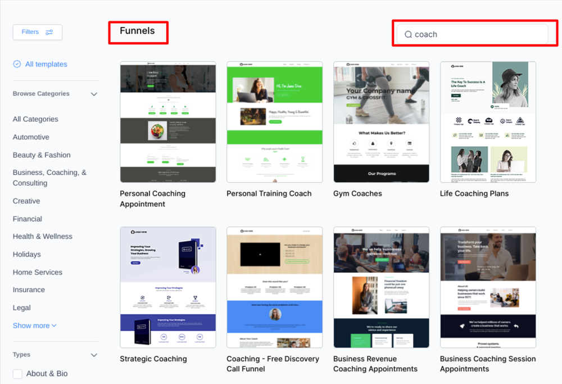Click Personal Coaching Appointment title
The image size is (562, 384).
153,198
